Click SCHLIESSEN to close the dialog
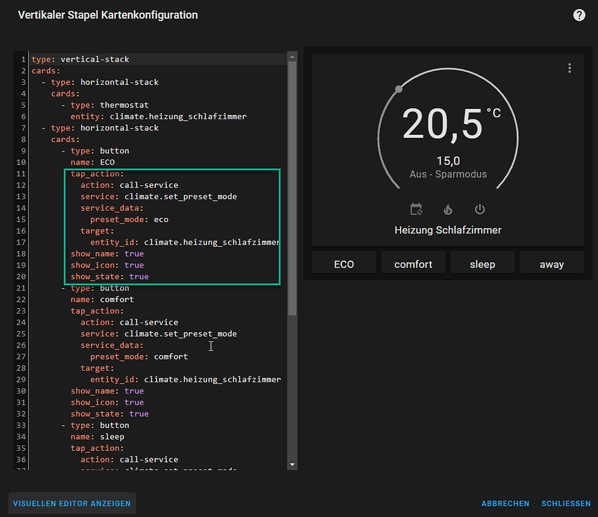 [566, 503]
